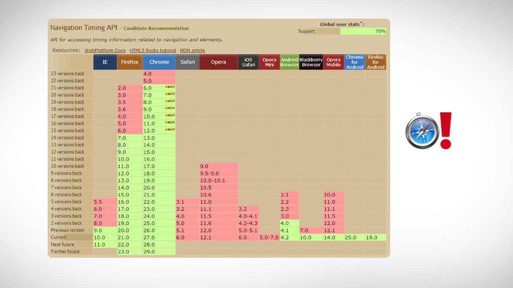Viewport: 513px width, 288px height.
Task: Click iOS Safari version 5.0-5.1 cell
Action: click(248, 230)
